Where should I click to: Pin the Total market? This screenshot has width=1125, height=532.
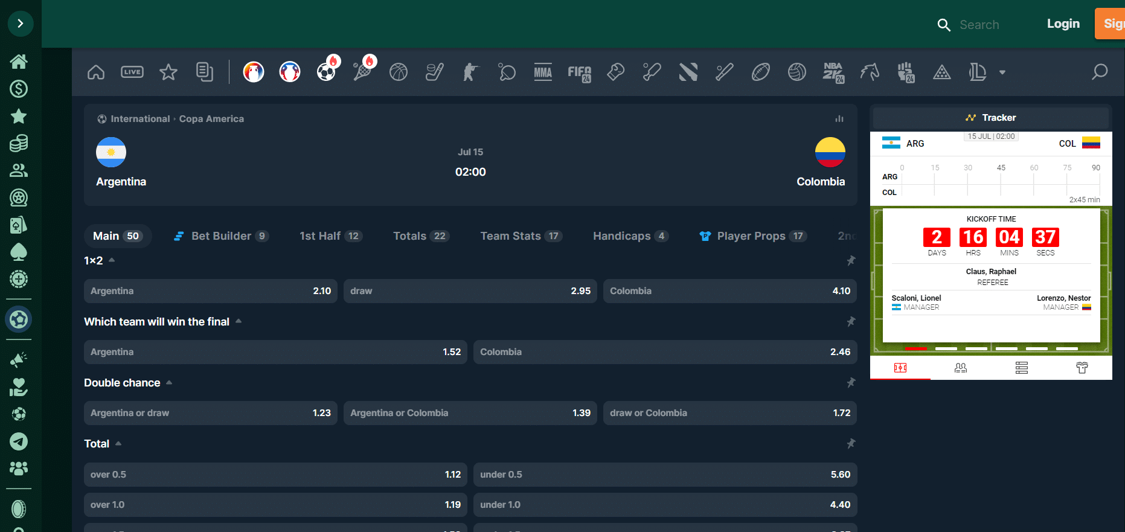851,444
